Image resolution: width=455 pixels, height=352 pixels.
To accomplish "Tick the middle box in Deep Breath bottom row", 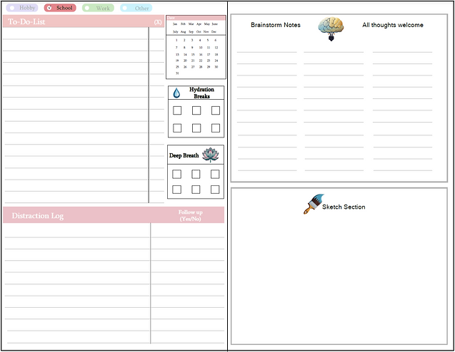I will [x=196, y=190].
